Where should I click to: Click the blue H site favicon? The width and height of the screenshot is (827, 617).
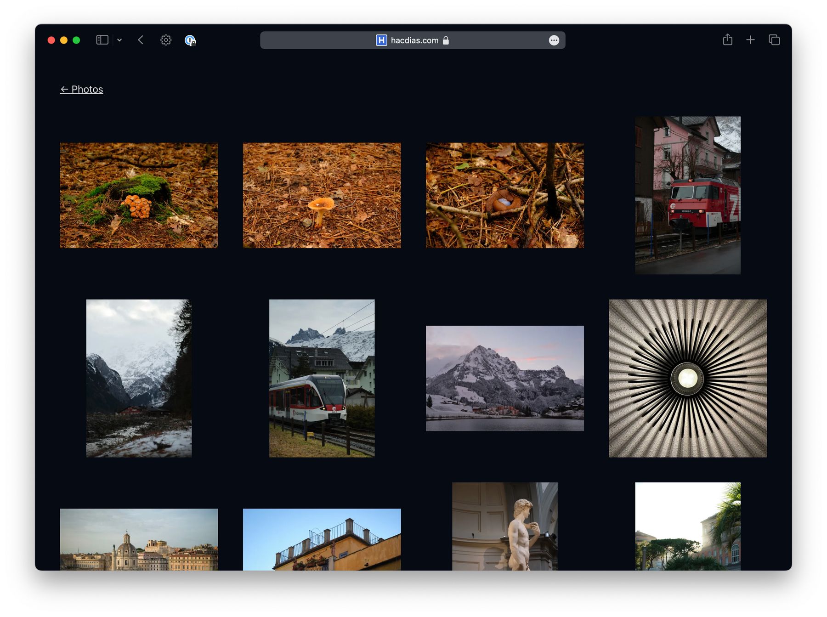point(381,40)
